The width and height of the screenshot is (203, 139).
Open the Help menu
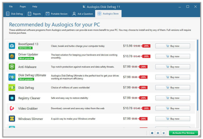35,6
